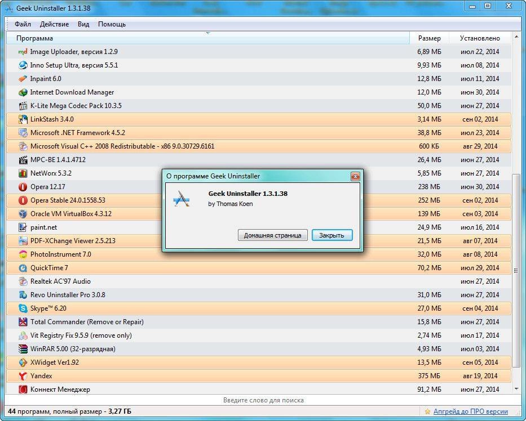This screenshot has height=421, width=526.
Task: Click the vertical scrollbar thumb
Action: coord(516,271)
